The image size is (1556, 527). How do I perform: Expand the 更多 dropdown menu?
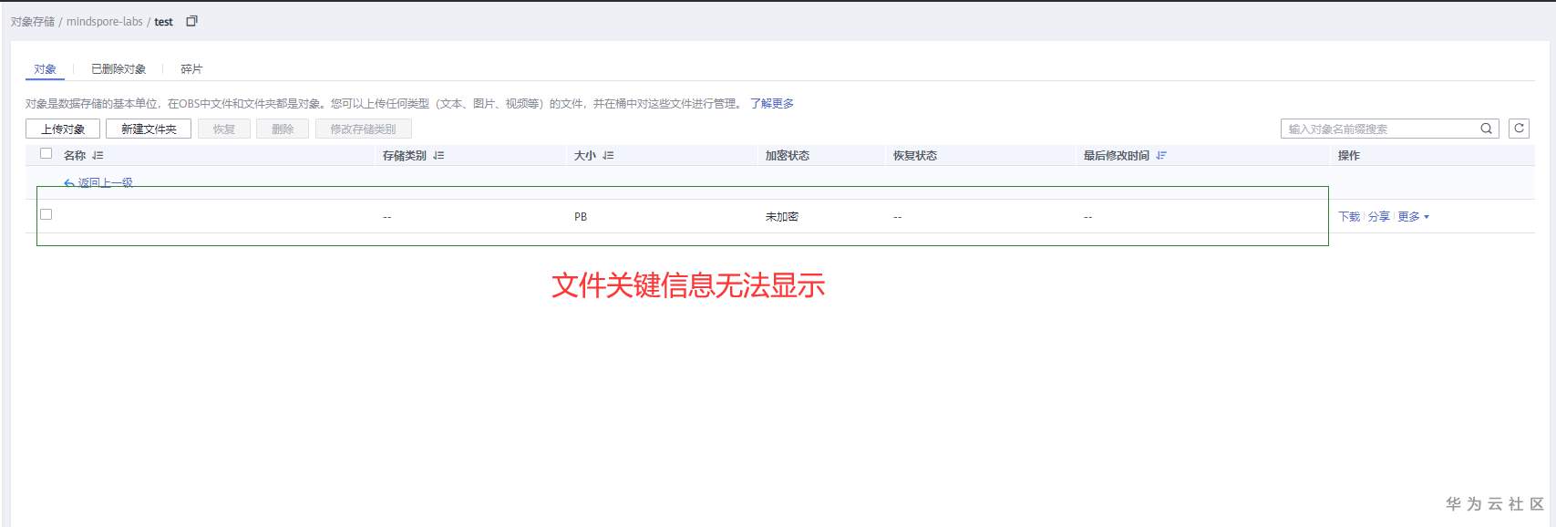1414,217
